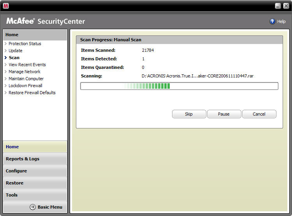Click the Basic Menu arrow icon

(33, 207)
